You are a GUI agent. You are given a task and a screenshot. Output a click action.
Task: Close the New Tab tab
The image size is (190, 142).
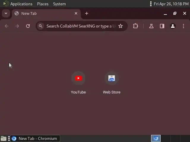[x=76, y=13]
